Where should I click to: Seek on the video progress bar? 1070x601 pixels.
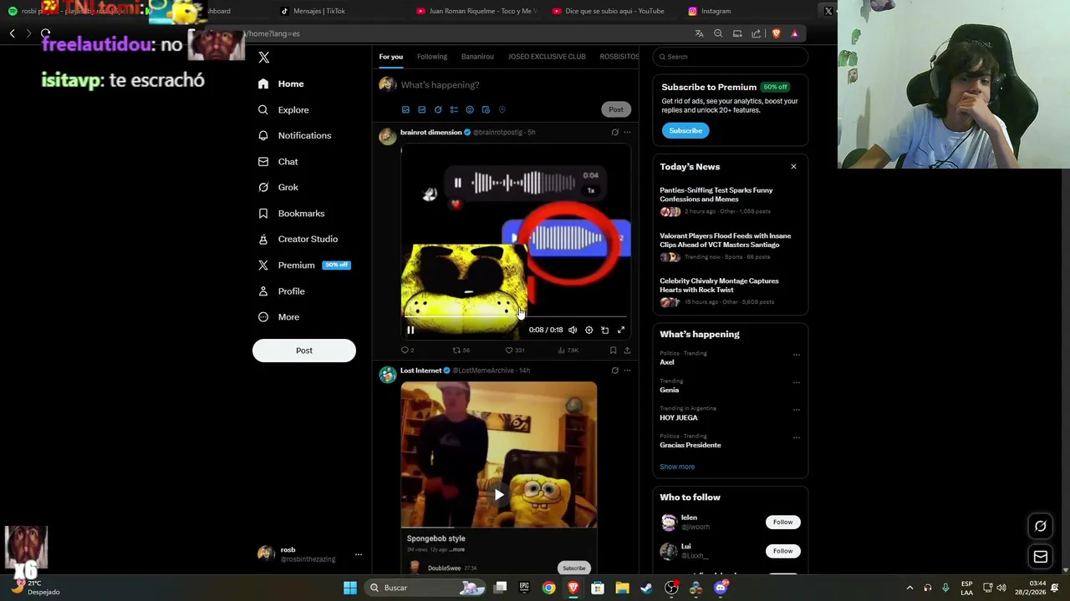[515, 317]
